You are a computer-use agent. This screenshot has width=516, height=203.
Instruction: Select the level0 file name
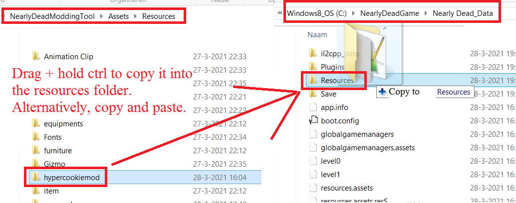(330, 161)
